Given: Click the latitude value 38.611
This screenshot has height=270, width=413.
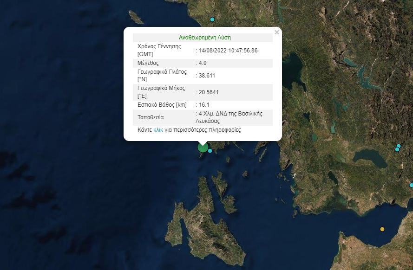Looking at the screenshot, I should (x=207, y=76).
